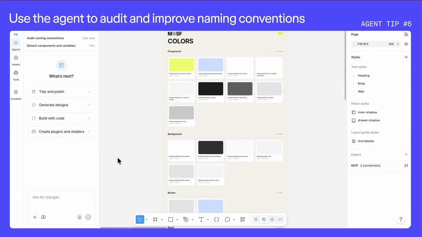Open the Tools panel in the sidebar
422x237 pixels.
pyautogui.click(x=16, y=75)
